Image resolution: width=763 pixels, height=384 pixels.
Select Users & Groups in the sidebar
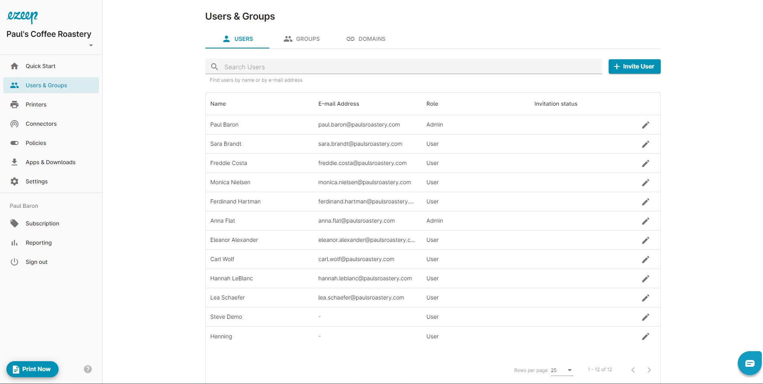pos(51,85)
